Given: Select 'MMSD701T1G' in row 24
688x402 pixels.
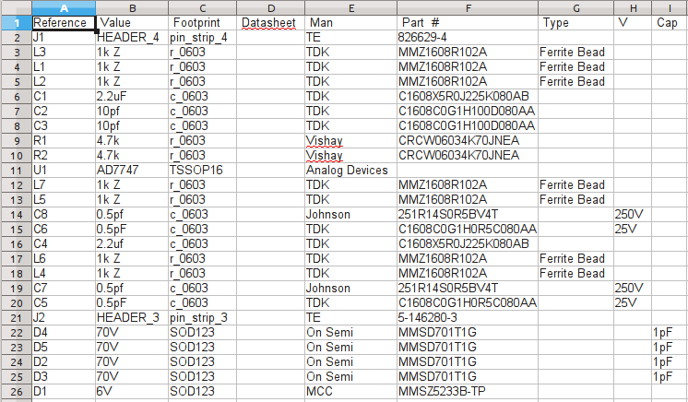Looking at the screenshot, I should coord(468,362).
